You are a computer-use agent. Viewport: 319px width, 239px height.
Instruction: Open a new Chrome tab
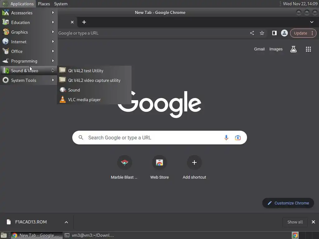(x=84, y=22)
